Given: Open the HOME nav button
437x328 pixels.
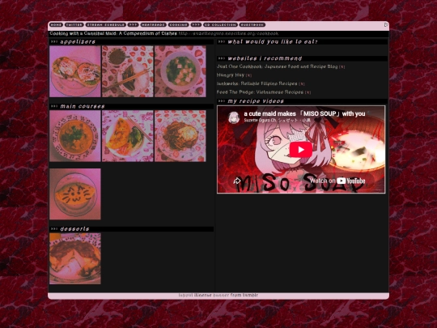Looking at the screenshot, I should (56, 25).
